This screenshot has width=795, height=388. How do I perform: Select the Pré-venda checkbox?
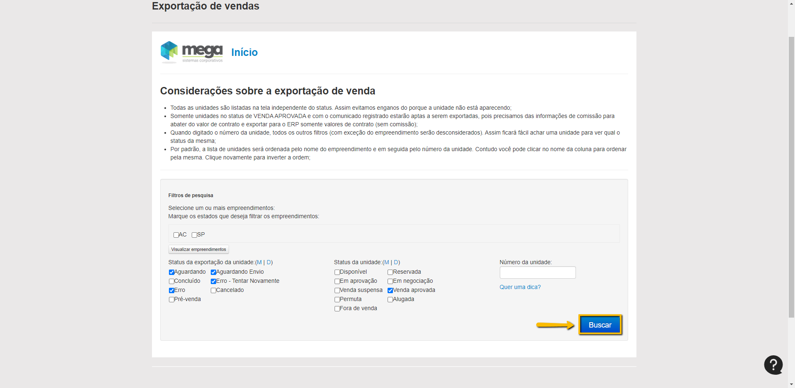pos(171,299)
